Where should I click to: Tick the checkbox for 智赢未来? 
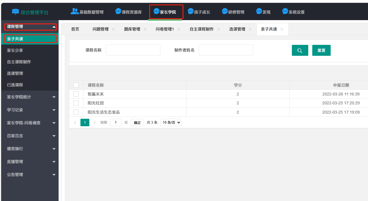tap(76, 94)
